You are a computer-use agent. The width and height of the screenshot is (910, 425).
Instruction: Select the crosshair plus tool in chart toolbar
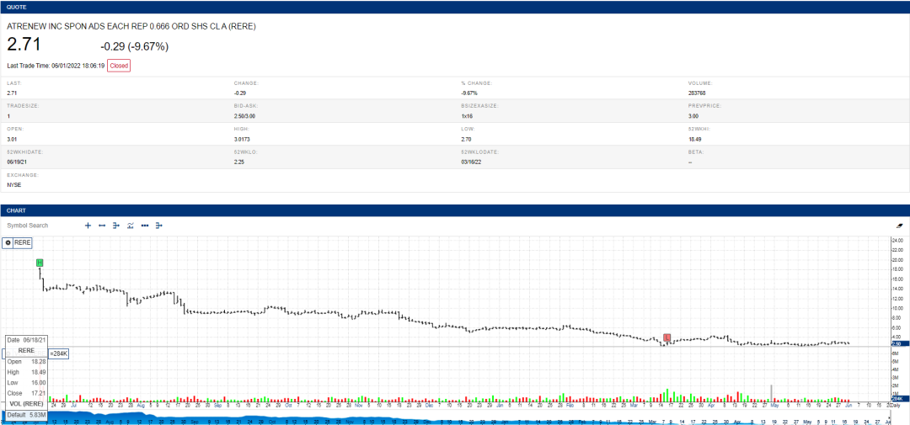click(88, 226)
